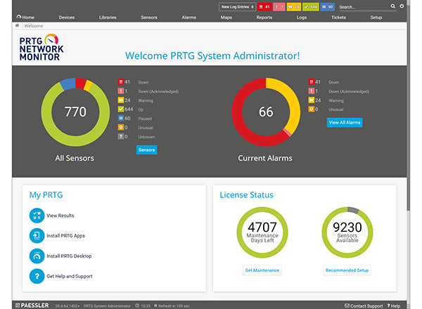Click the pink Acknowledged 1 badge in header

tap(279, 7)
